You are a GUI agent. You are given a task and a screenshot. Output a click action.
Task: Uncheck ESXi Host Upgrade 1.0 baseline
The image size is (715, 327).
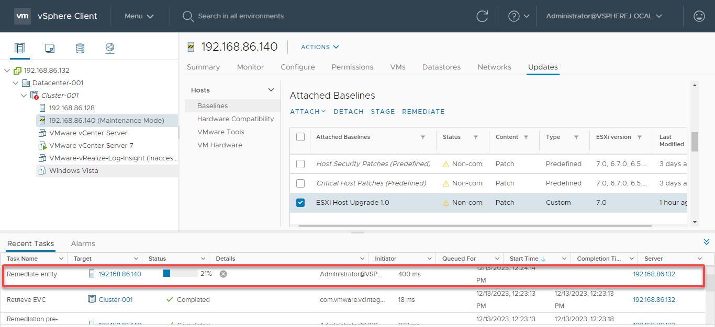tap(300, 203)
